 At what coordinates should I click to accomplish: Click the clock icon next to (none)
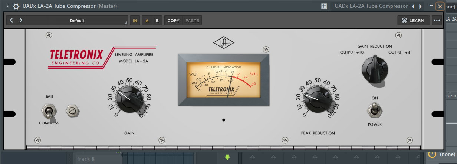tap(432, 154)
